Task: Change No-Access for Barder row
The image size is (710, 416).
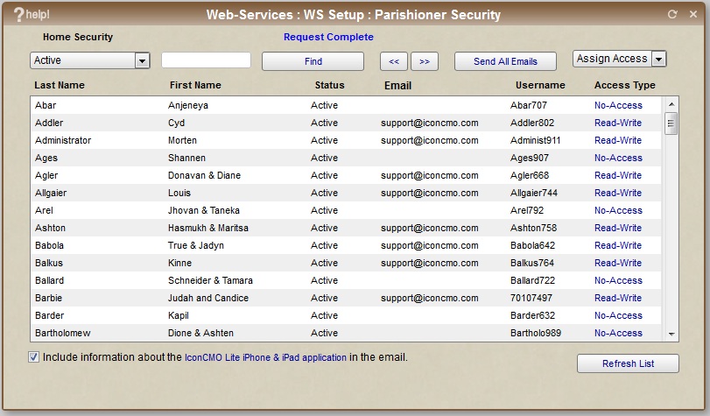Action: click(618, 315)
